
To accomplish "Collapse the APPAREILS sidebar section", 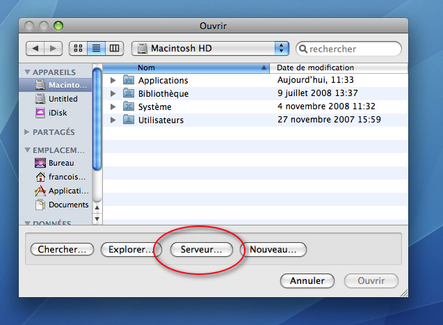I will point(27,72).
